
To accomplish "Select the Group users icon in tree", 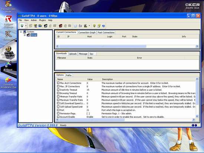I will point(28,35).
